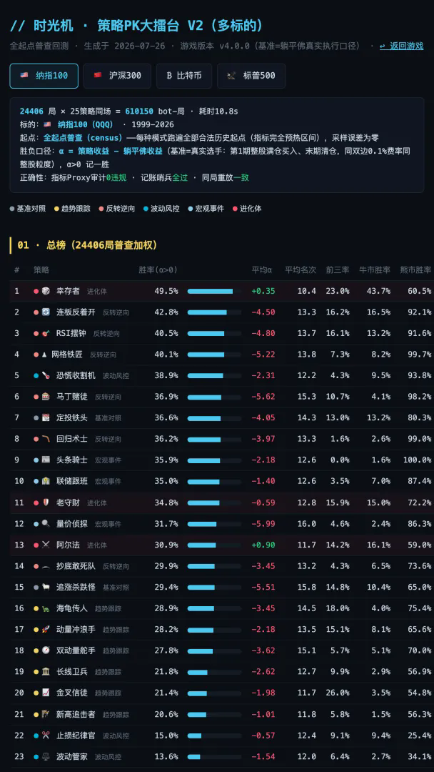Click the dice icon beside 幸存者
The image size is (434, 772).
(x=45, y=291)
